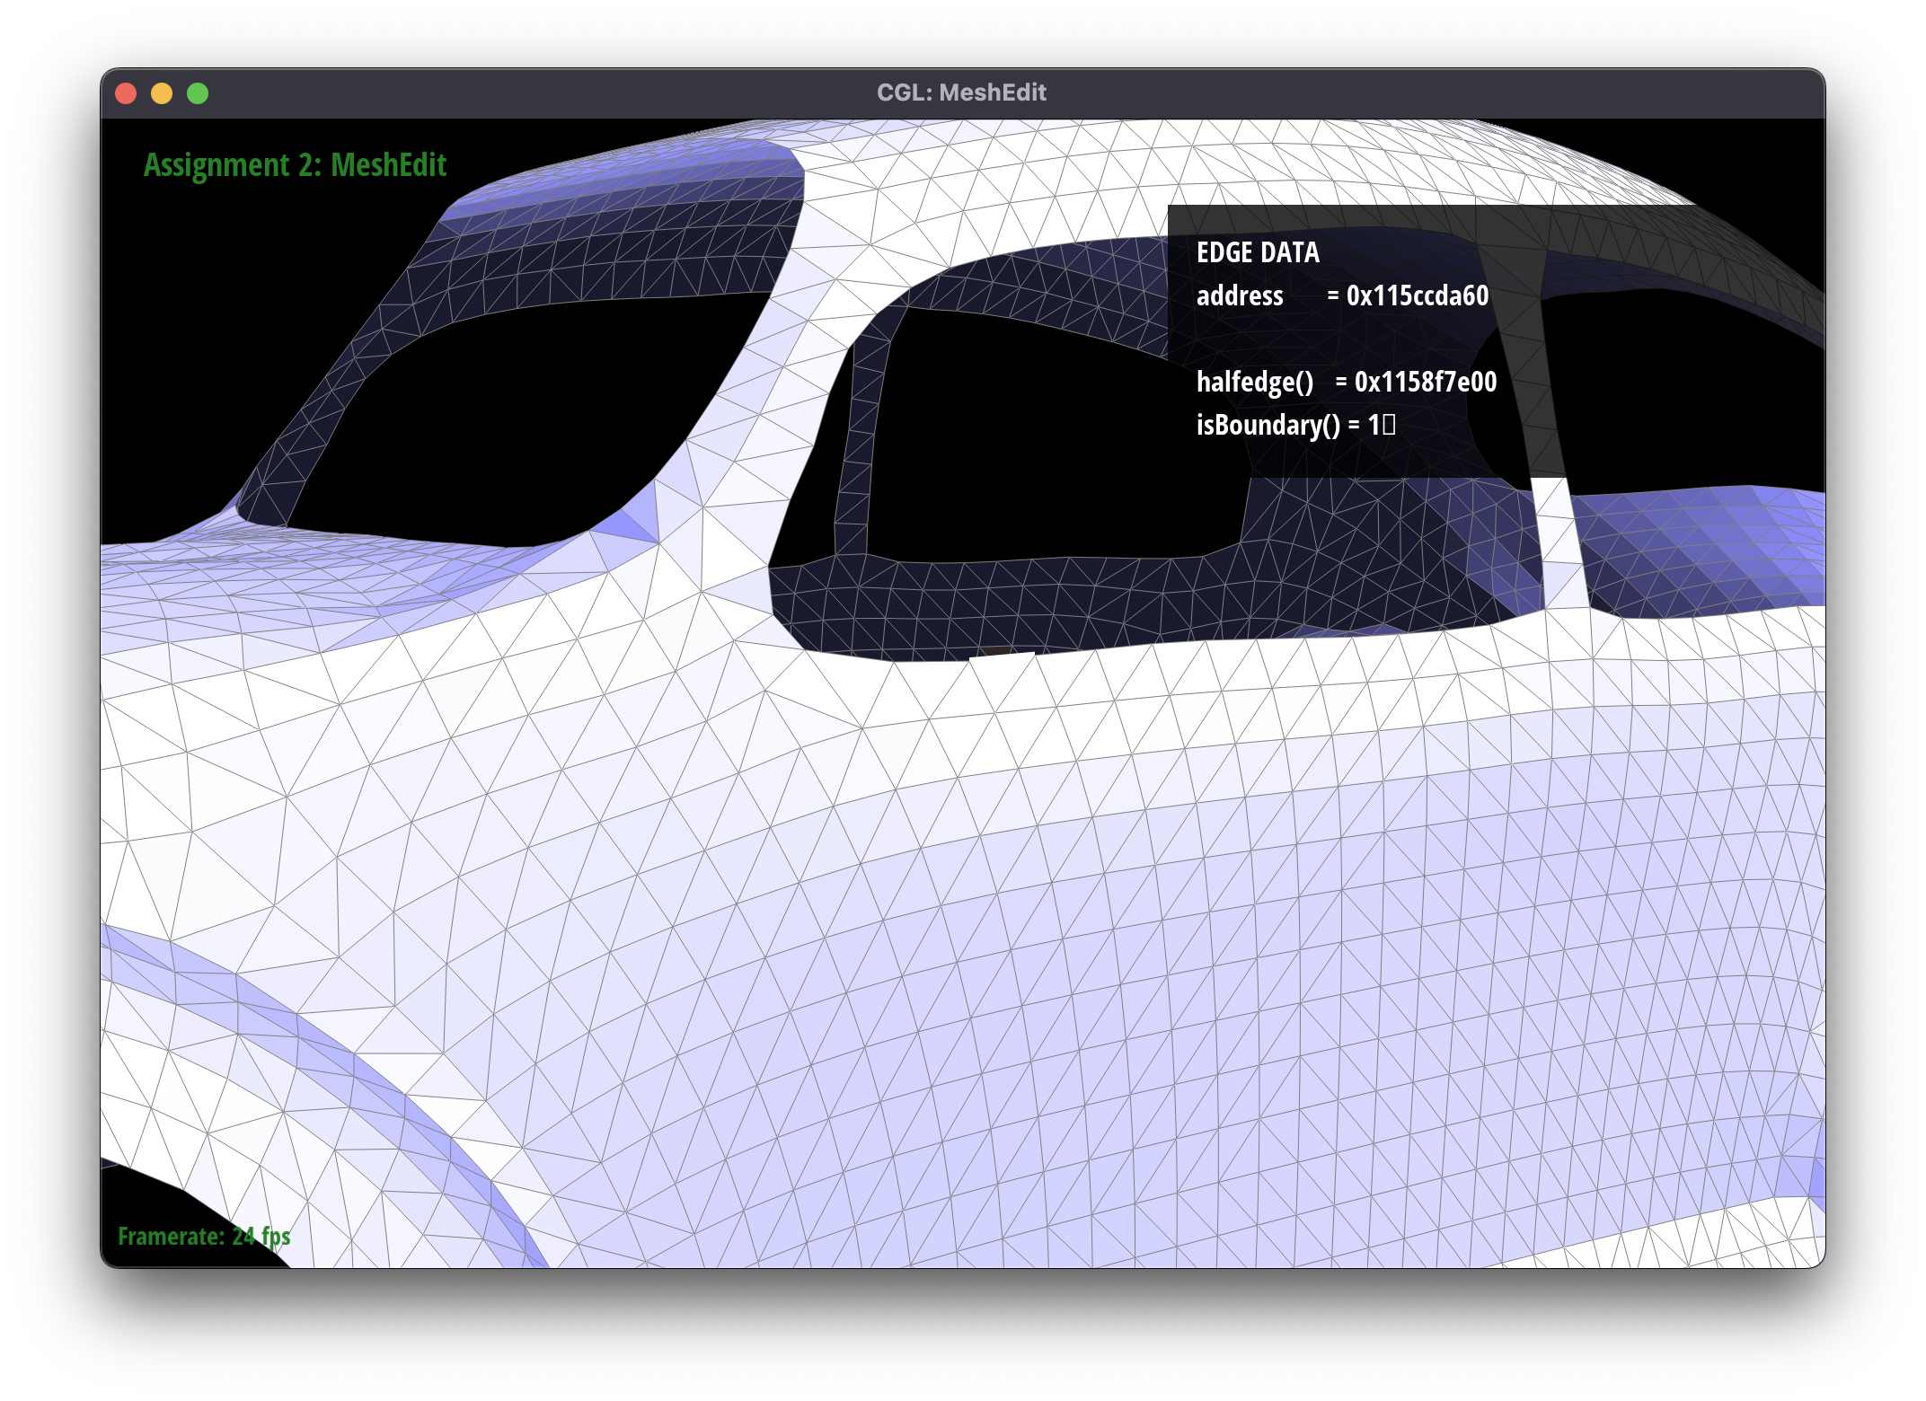The image size is (1926, 1401).
Task: Click the 'CGL: MeshEdit' window title
Action: [961, 93]
